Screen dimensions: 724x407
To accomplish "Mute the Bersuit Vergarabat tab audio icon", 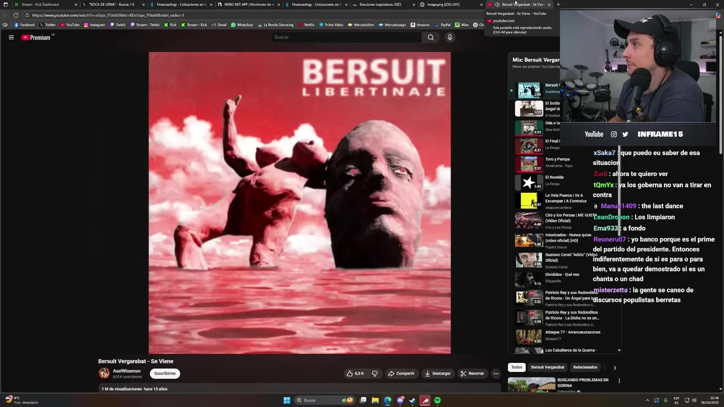I will 497,5.
